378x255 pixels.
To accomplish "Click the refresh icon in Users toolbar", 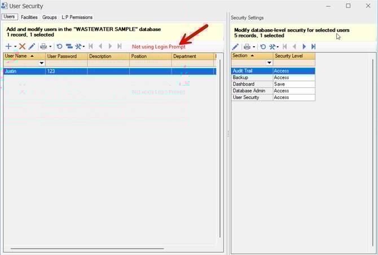I will click(x=59, y=46).
